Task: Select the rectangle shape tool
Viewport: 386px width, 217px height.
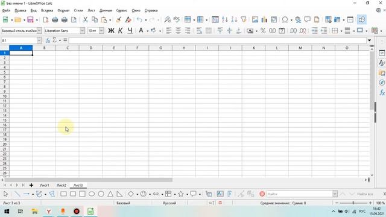Action: tap(63, 194)
